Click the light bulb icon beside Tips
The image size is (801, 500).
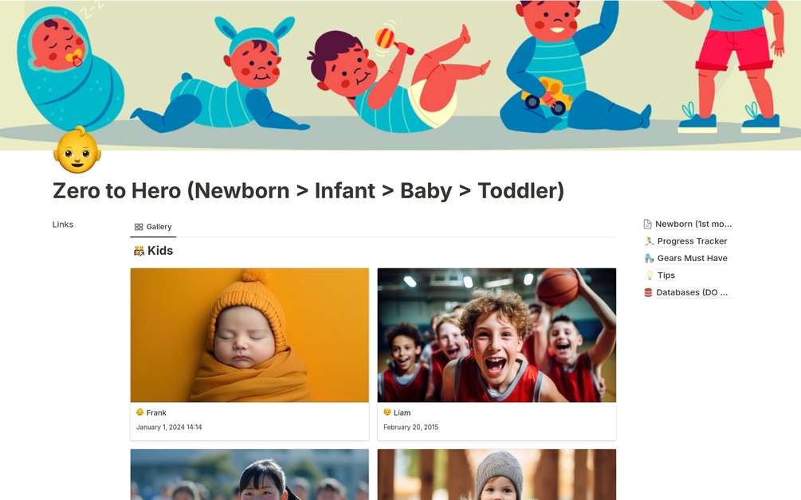(650, 275)
